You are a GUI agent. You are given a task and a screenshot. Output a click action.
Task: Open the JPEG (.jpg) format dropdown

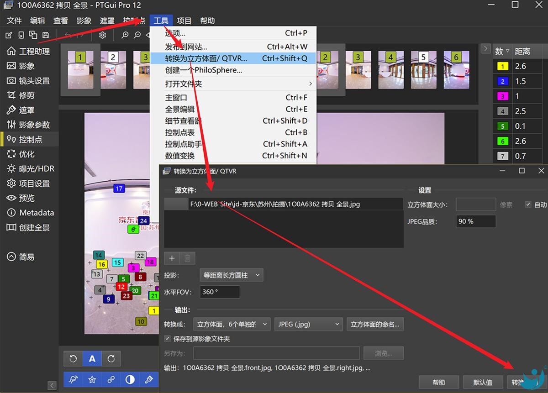click(x=308, y=324)
